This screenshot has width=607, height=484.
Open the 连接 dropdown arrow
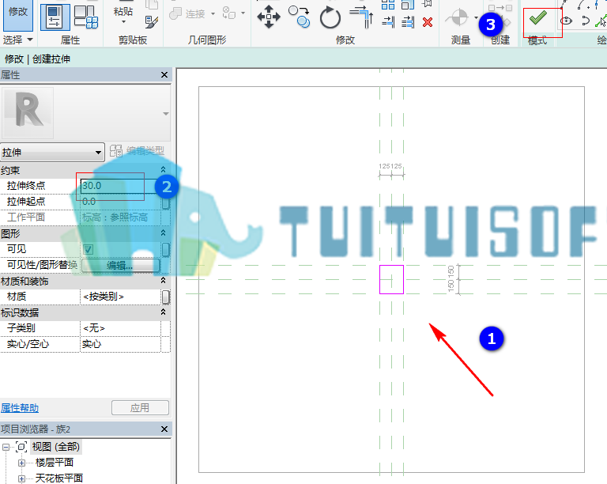[x=213, y=14]
